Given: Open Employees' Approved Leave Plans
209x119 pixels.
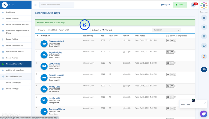Looking at the screenshot, I should pos(17,32).
